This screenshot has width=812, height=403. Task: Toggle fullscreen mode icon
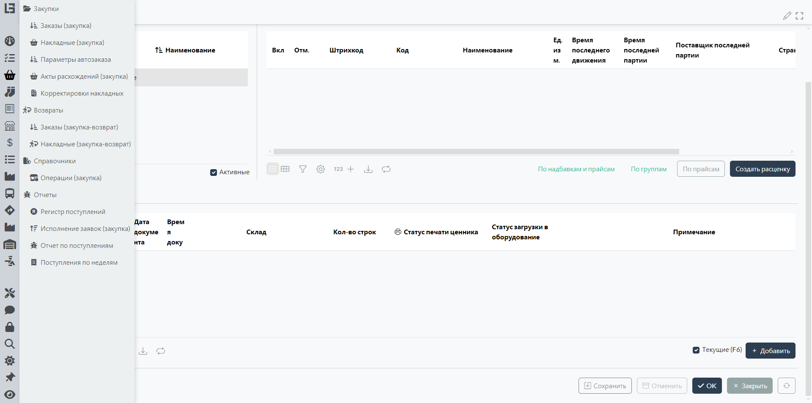point(799,16)
